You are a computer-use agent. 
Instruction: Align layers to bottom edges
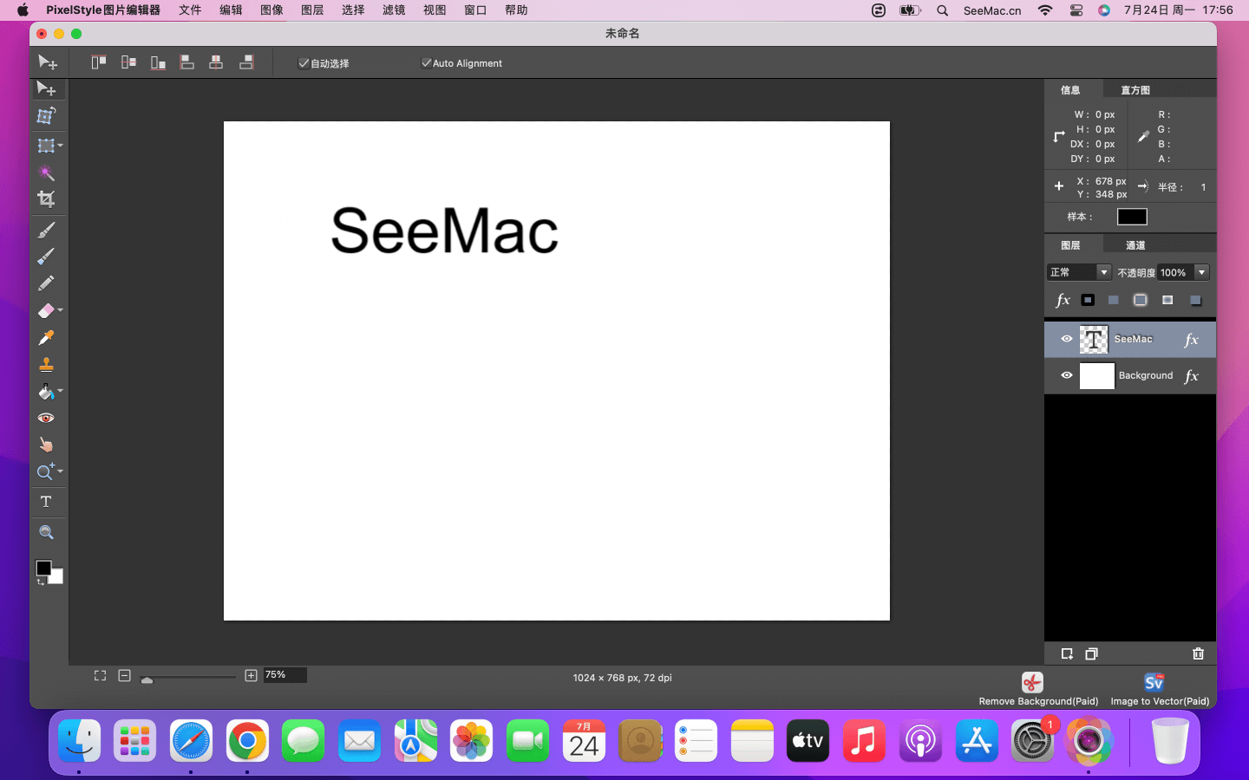(158, 62)
